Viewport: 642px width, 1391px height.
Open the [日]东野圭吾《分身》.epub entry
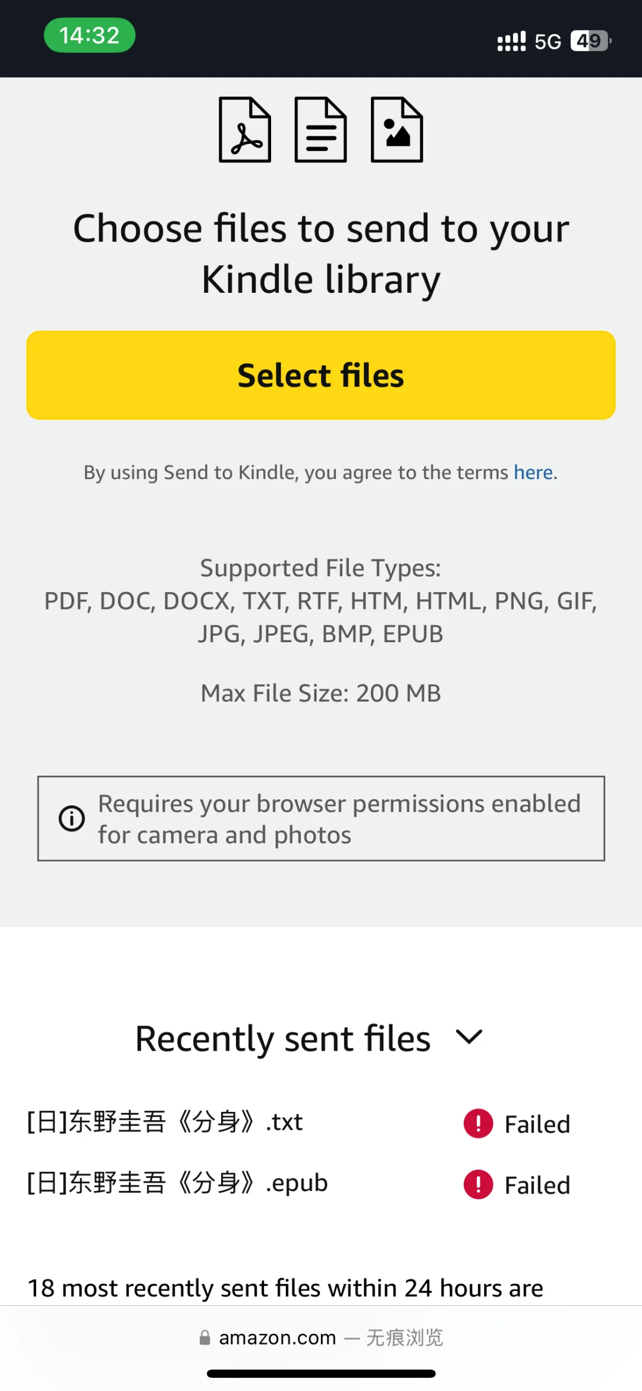click(178, 1183)
